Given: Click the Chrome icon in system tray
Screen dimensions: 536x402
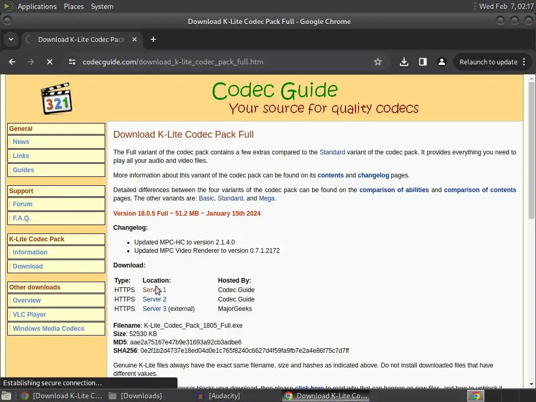Looking at the screenshot, I should pyautogui.click(x=476, y=396).
